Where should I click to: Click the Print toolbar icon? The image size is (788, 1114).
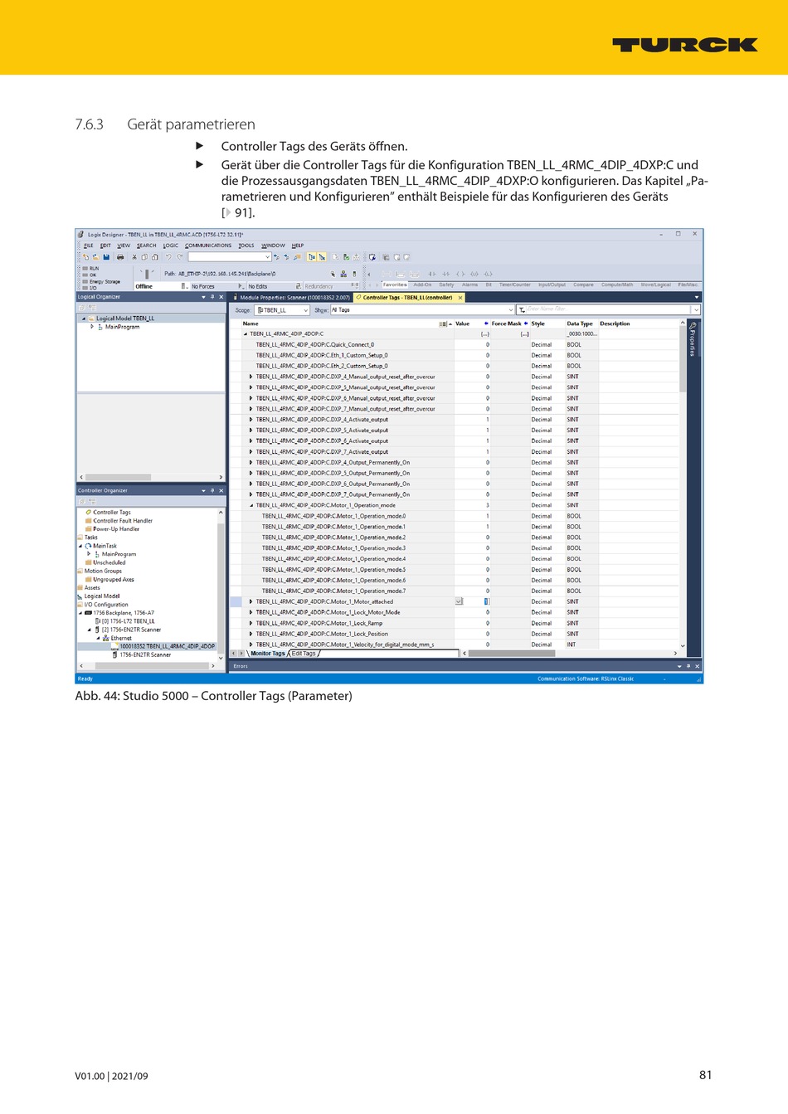pyautogui.click(x=120, y=257)
